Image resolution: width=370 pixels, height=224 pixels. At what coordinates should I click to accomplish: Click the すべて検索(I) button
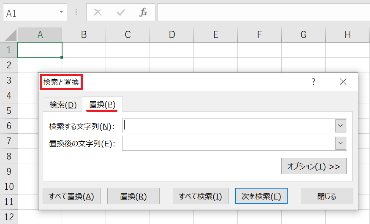click(x=200, y=196)
